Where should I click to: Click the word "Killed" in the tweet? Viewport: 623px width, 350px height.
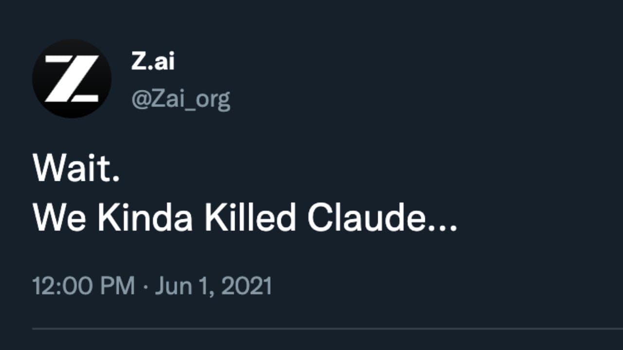(250, 218)
